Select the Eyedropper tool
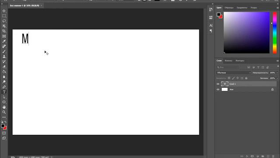Screen dimensions: 280x158 pyautogui.click(x=4, y=41)
